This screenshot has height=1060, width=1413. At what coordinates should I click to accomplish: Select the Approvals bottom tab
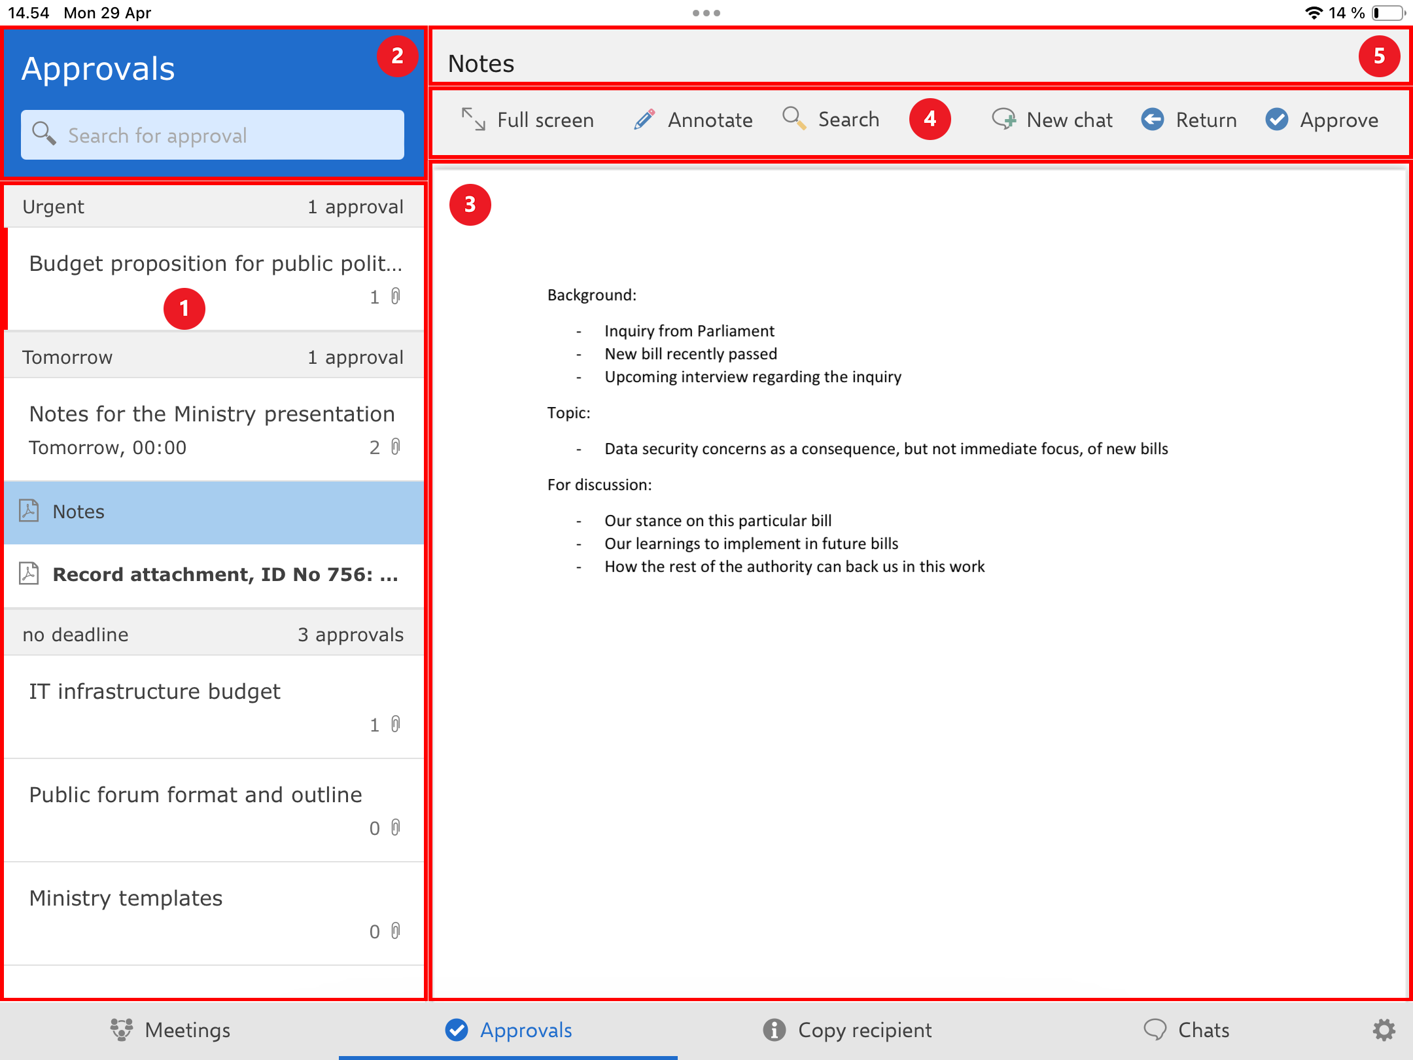pyautogui.click(x=508, y=1030)
